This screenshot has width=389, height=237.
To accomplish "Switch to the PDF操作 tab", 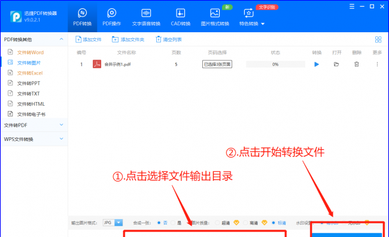I will 112,17.
